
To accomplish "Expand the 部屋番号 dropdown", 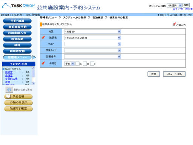I will coord(92,57).
